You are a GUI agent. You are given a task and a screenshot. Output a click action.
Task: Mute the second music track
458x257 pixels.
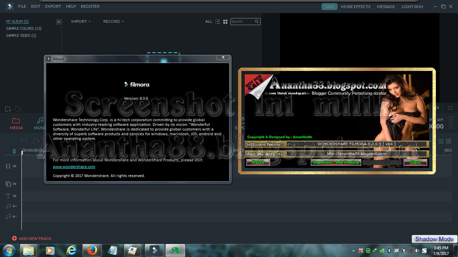click(15, 217)
